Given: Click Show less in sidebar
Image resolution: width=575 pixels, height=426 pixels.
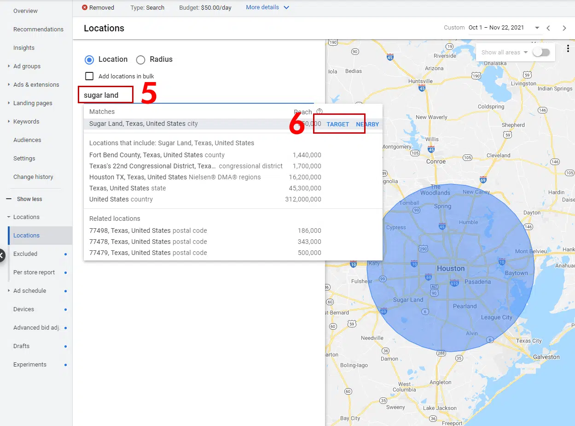Looking at the screenshot, I should click(29, 199).
